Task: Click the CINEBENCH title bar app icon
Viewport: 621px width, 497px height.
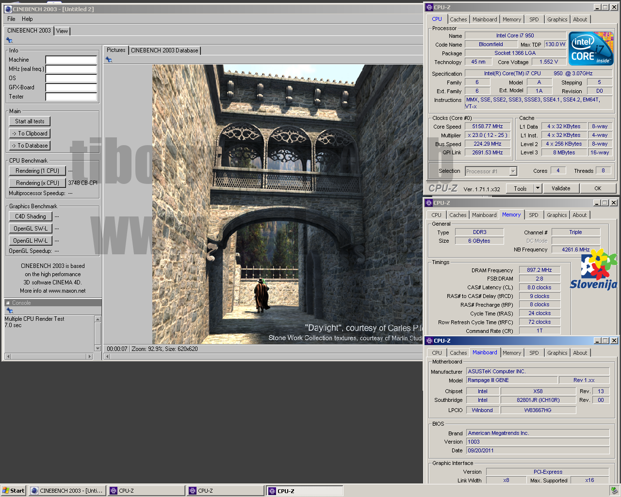Action: point(8,9)
